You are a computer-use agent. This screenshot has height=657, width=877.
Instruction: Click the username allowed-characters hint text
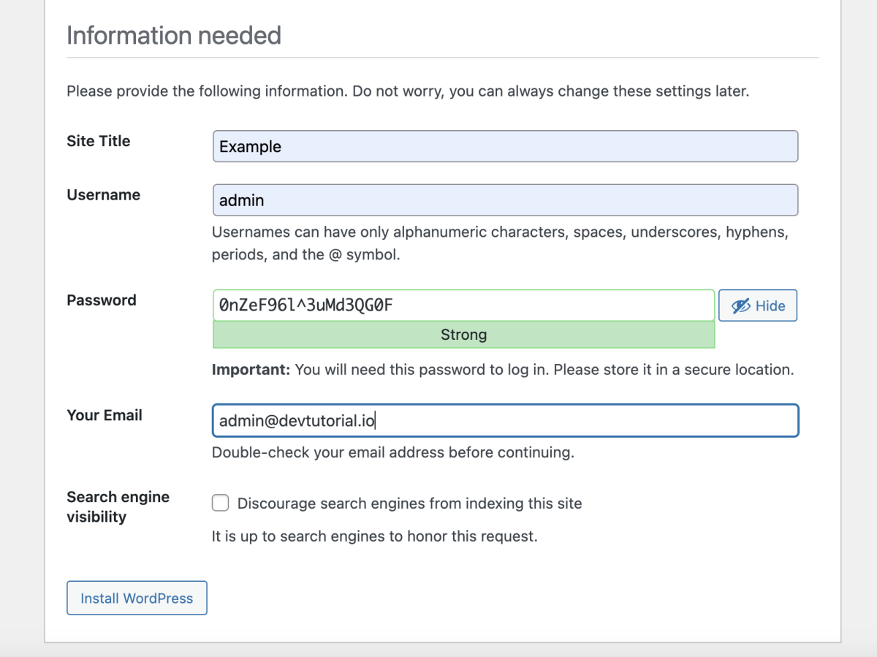point(500,244)
